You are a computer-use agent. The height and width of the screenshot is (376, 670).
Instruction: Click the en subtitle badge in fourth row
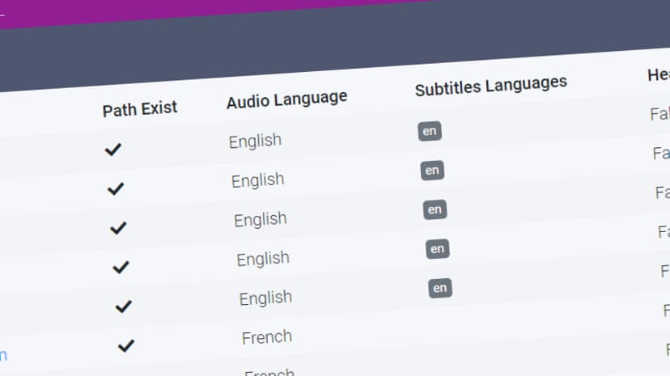[438, 249]
